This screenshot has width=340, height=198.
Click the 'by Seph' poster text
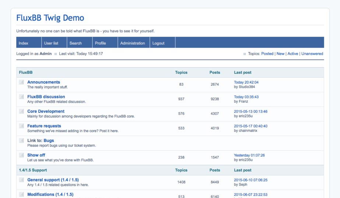[x=241, y=185]
